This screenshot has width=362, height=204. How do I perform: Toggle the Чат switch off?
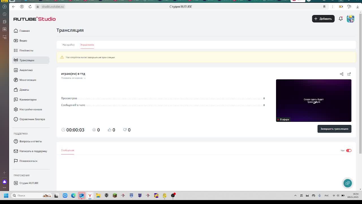(349, 150)
